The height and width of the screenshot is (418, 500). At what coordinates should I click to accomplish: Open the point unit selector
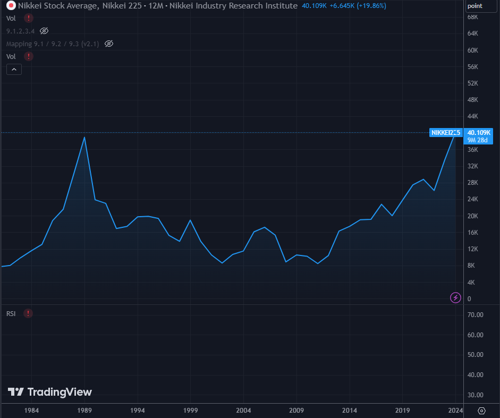pos(481,6)
